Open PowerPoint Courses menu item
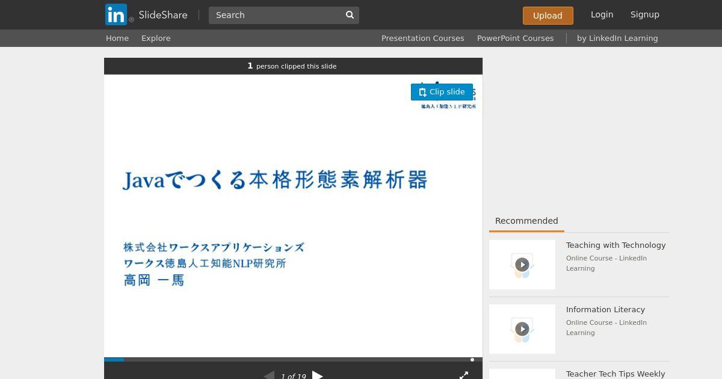This screenshot has height=379, width=722. (x=516, y=38)
